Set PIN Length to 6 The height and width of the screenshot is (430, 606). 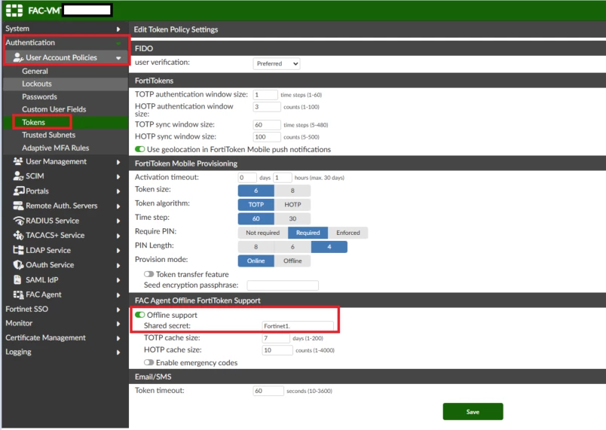tap(292, 247)
